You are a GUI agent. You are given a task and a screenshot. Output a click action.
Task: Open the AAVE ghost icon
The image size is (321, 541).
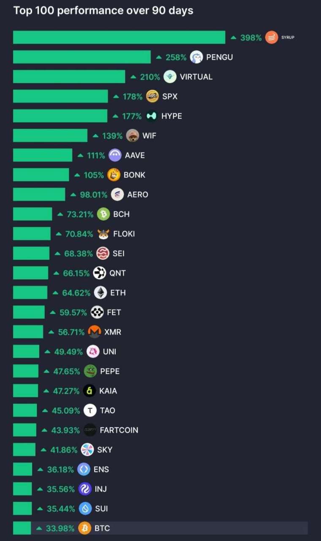[115, 155]
